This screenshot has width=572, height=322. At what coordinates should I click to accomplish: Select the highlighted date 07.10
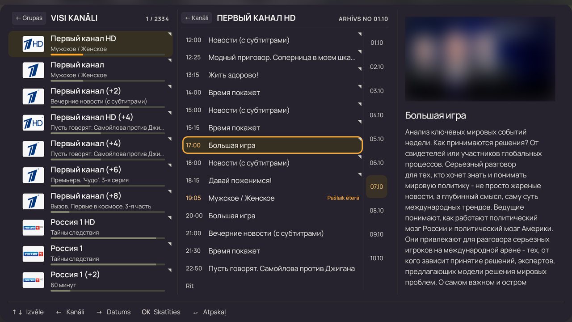377,187
